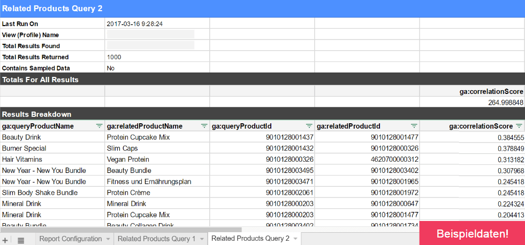The image size is (525, 245).
Task: Switch to Related Products Query 1 tab
Action: (x=156, y=239)
